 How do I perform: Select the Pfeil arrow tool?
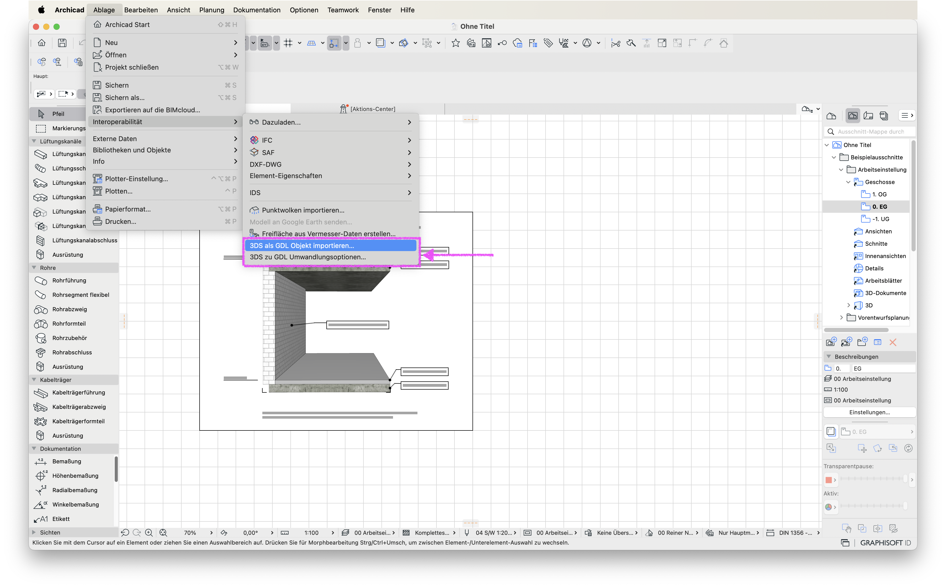tap(58, 114)
